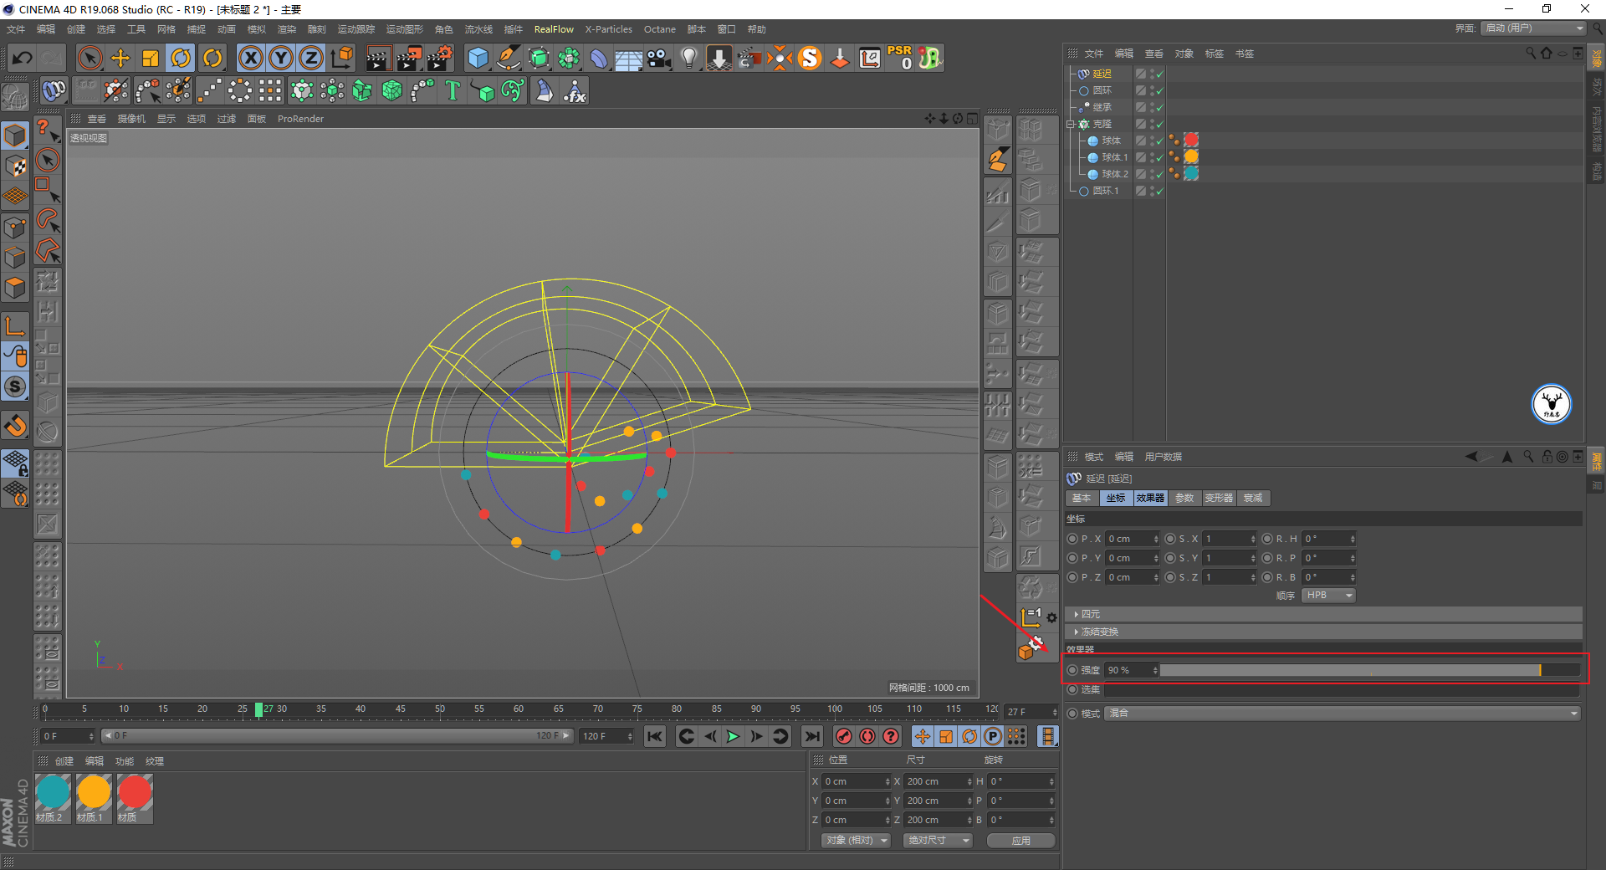Select 延迟 object in Object Manager
The width and height of the screenshot is (1606, 870).
click(1102, 74)
